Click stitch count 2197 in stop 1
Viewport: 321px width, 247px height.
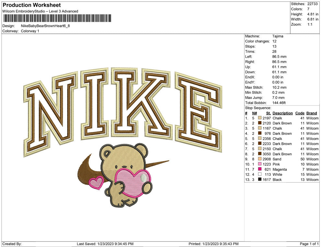click(267, 118)
